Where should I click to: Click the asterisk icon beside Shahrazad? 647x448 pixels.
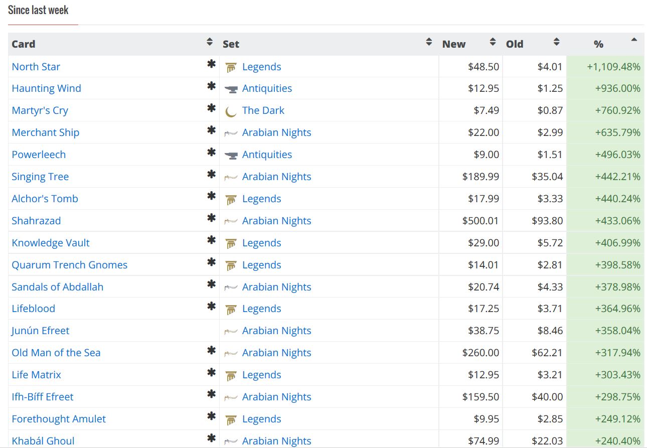[x=211, y=218]
